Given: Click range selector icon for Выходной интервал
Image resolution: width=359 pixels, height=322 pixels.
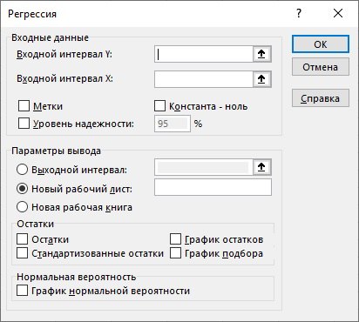Looking at the screenshot, I should tap(261, 167).
